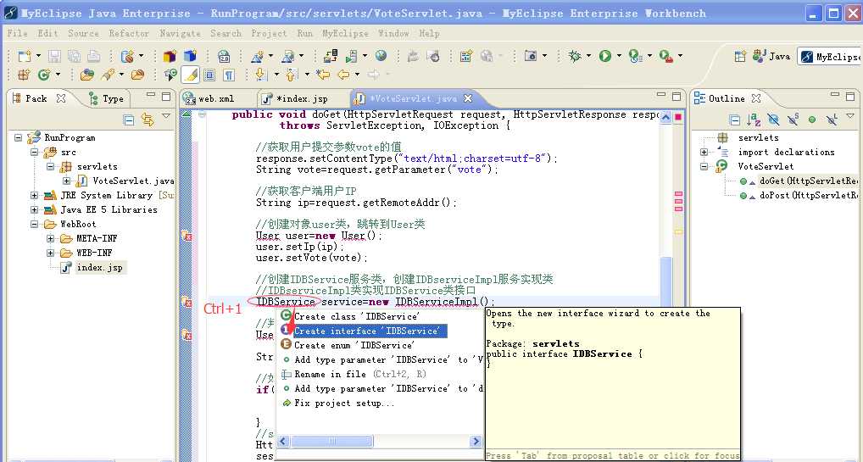Select doGet method in Outline view
This screenshot has height=462, width=863.
click(x=807, y=181)
